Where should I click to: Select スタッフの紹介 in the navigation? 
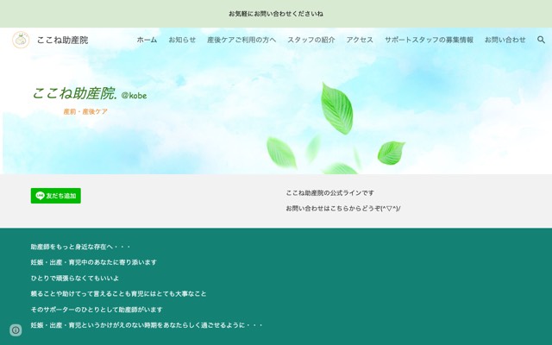[311, 40]
